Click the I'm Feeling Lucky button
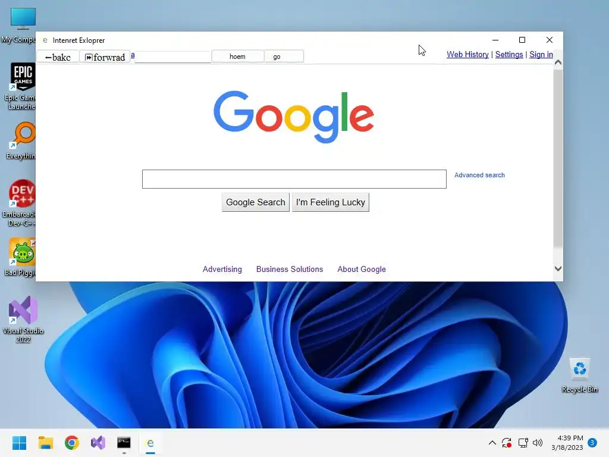This screenshot has height=457, width=609. pos(331,202)
